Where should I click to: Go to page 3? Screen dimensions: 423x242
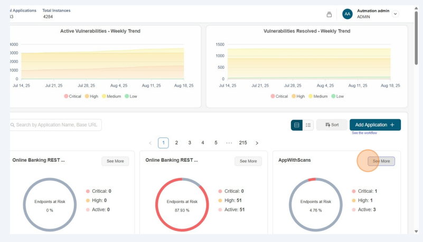(x=190, y=143)
